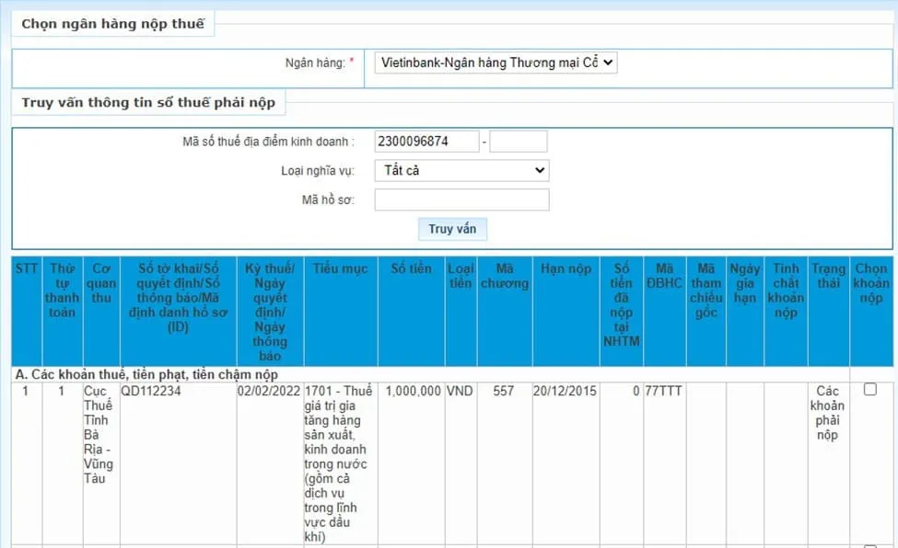
Task: Click the Số tiền column header
Action: [x=411, y=268]
